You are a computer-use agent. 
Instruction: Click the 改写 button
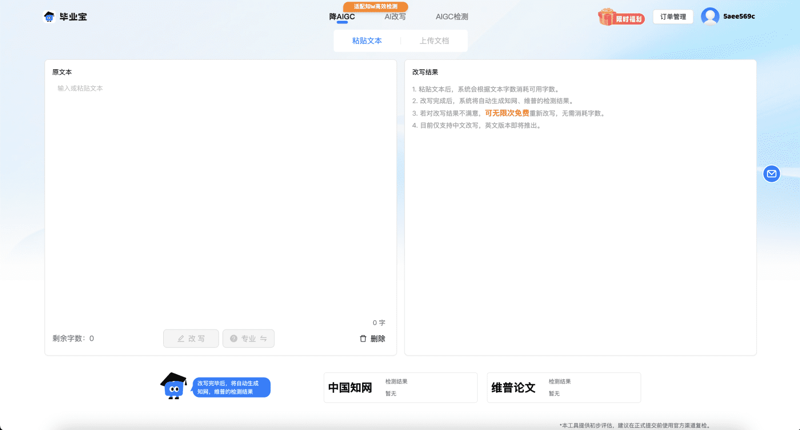(191, 338)
